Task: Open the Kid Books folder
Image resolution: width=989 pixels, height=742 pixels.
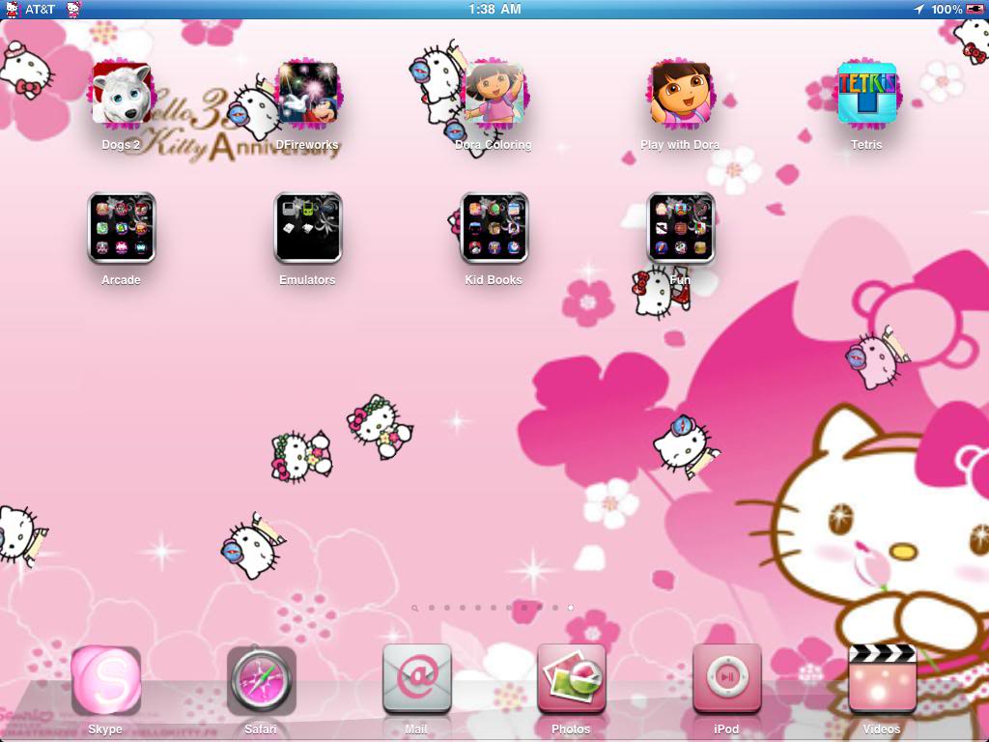Action: pos(494,228)
